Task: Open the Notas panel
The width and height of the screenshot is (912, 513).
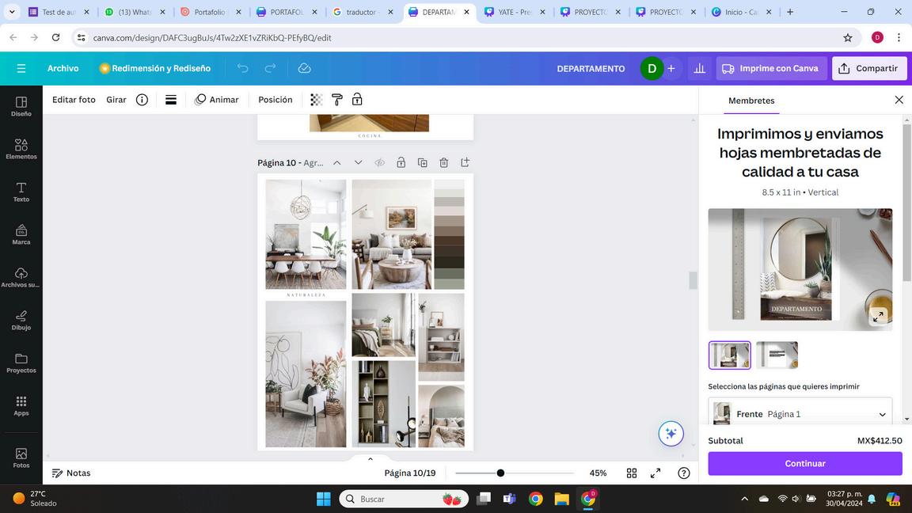Action: pyautogui.click(x=71, y=473)
